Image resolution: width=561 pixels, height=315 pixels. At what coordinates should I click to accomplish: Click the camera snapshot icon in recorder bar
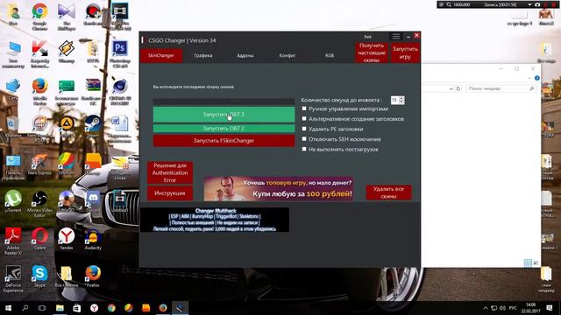(x=537, y=4)
